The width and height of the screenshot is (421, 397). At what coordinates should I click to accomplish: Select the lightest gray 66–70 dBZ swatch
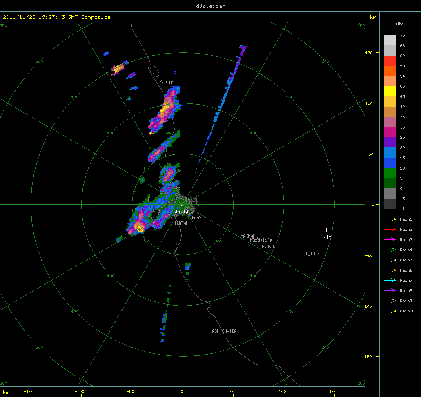tap(390, 40)
